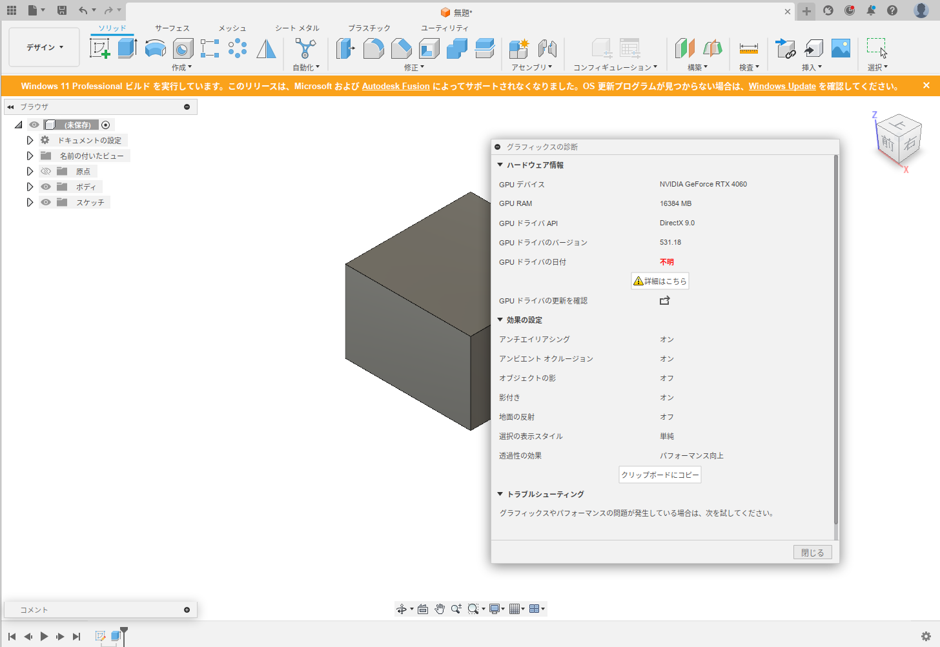The height and width of the screenshot is (647, 940).
Task: Switch to the サーフェス tab
Action: 172,28
